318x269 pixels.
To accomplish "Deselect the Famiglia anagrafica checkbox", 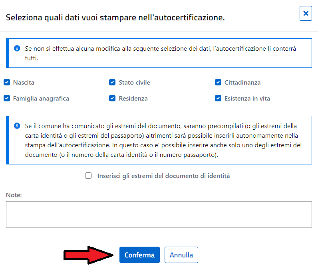I will [7, 98].
